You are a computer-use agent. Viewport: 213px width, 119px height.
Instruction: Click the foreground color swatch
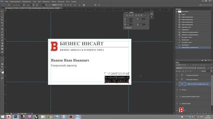point(1,71)
